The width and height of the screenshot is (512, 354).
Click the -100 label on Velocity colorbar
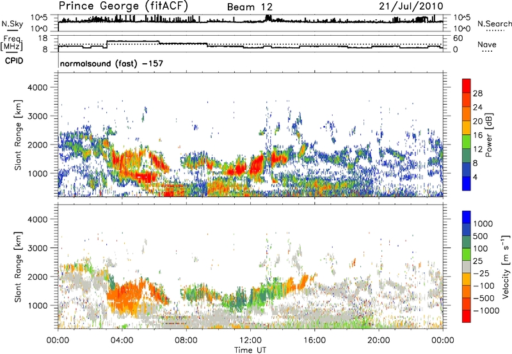pos(484,286)
